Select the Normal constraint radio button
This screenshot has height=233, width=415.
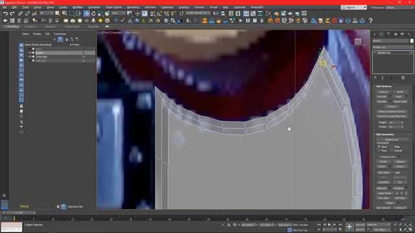[x=392, y=150]
